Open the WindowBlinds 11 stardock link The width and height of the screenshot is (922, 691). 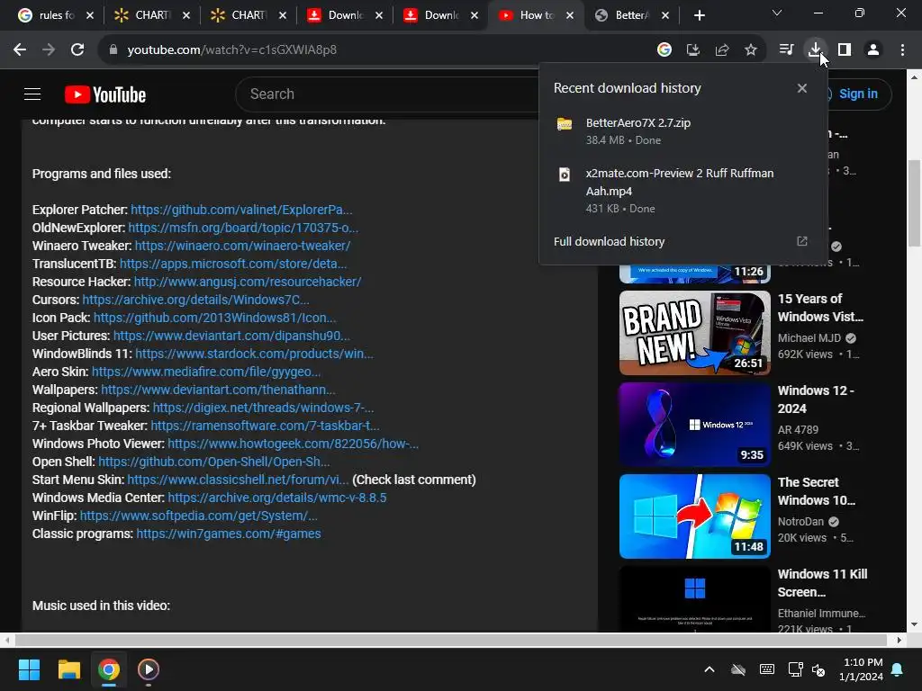[x=254, y=354]
